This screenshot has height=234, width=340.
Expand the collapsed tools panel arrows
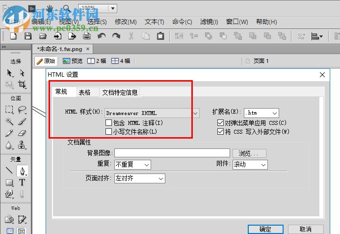[4, 47]
